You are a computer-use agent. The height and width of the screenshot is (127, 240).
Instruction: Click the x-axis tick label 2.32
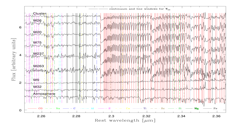[147, 116]
